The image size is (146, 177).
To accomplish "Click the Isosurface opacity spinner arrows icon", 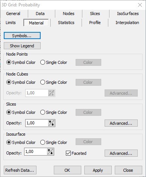I will point(50,151).
